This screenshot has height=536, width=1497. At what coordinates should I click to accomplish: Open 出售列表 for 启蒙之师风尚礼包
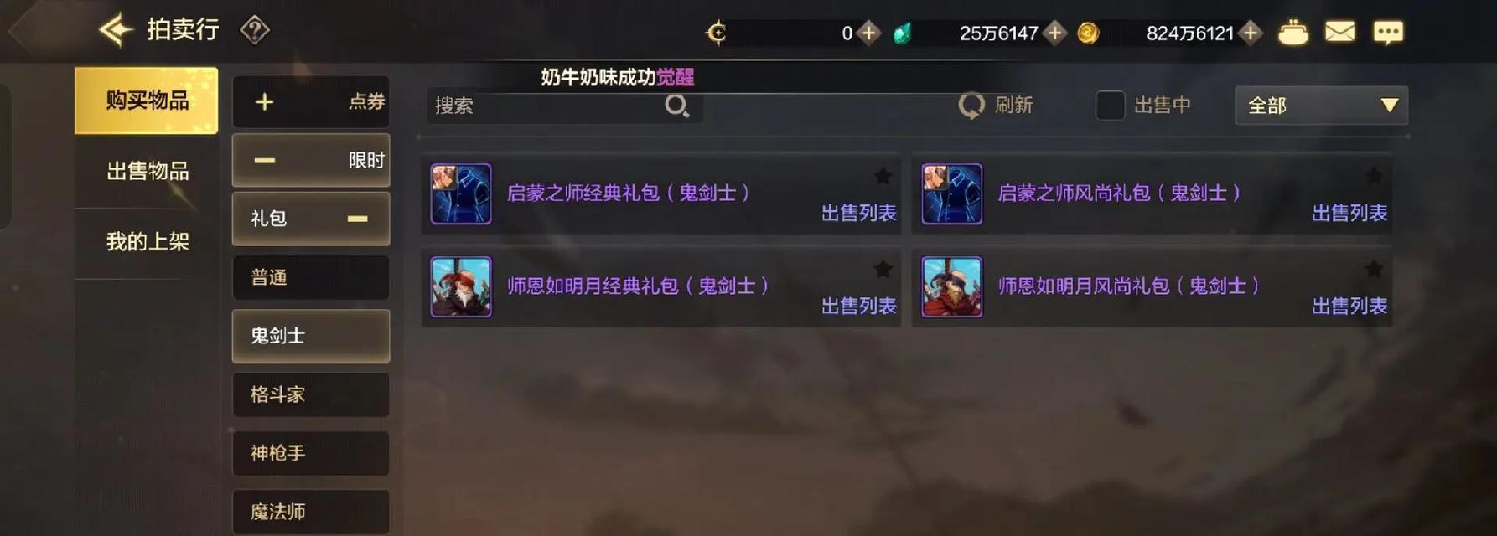tap(1349, 213)
